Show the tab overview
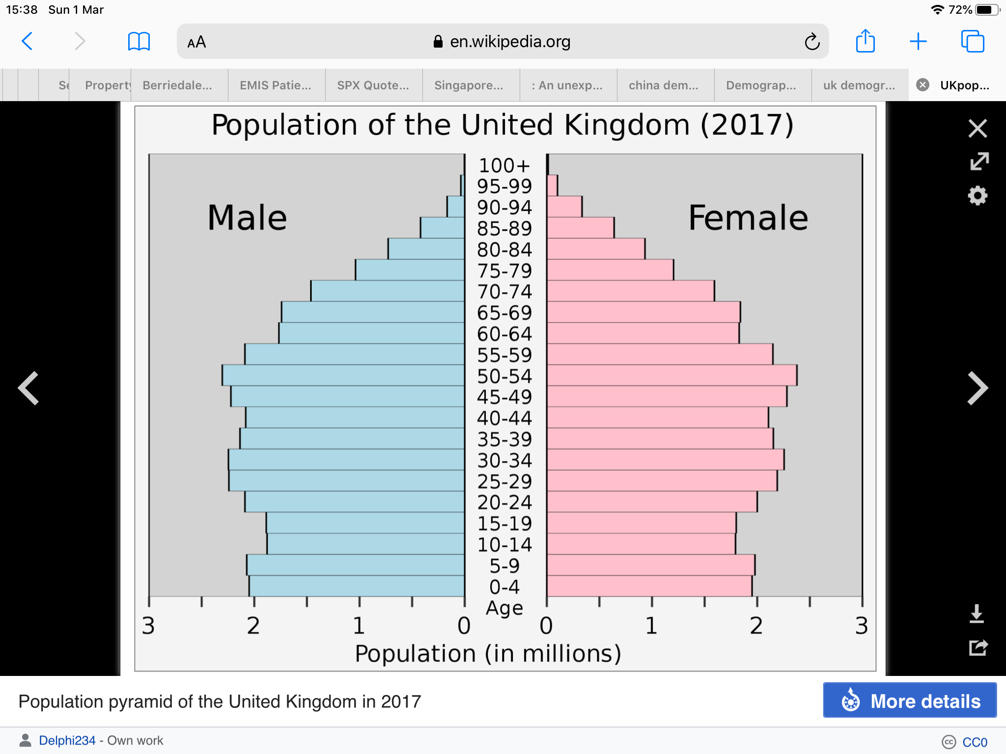 click(x=972, y=41)
